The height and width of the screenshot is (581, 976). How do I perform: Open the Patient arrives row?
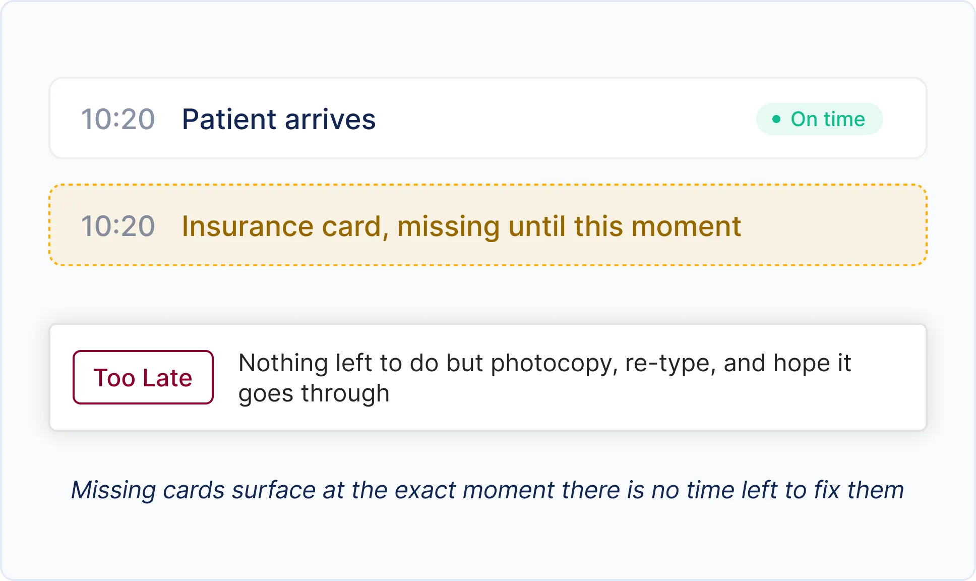[x=488, y=118]
